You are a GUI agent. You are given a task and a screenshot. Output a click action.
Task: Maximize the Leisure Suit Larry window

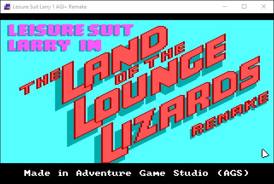click(x=244, y=7)
